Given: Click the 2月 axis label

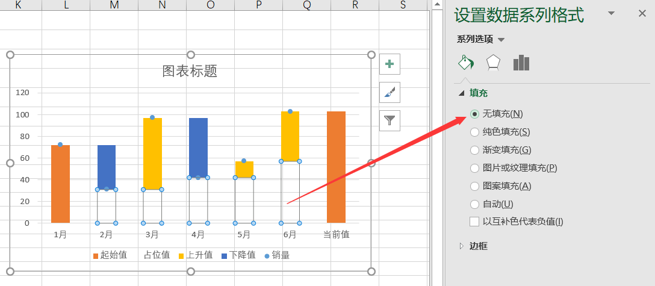Looking at the screenshot, I should (x=107, y=235).
